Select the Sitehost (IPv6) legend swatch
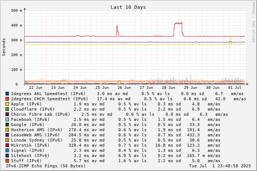 [7, 156]
